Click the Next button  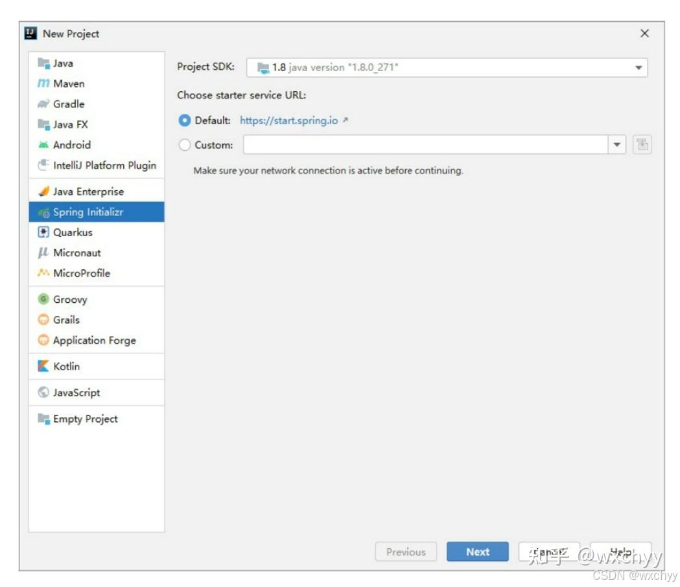478,551
